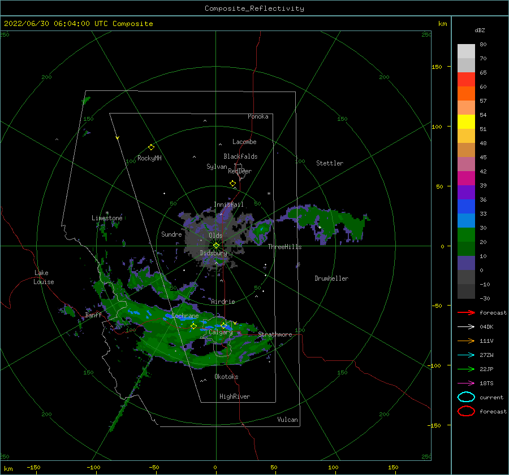Click the Okotoks label
The image size is (509, 475).
226,377
